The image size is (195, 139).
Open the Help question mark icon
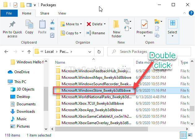coord(191,13)
